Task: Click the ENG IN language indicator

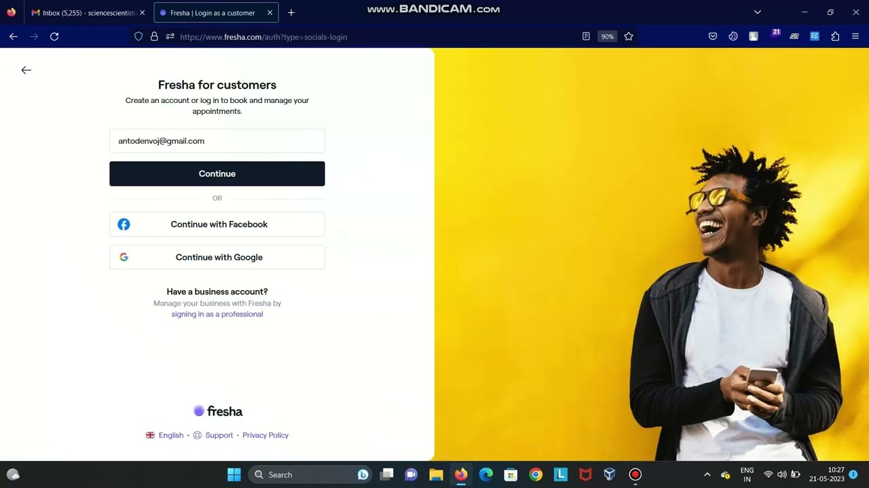Action: tap(747, 474)
